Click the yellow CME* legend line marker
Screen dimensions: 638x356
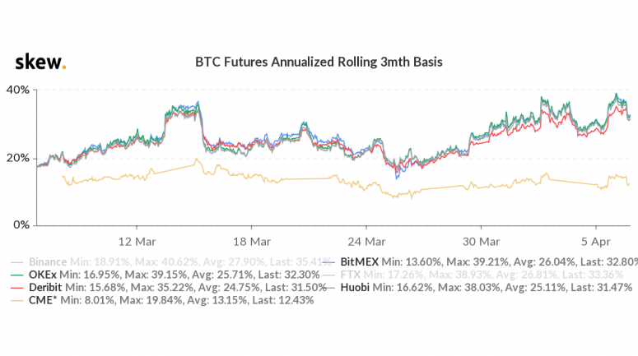pos(15,300)
